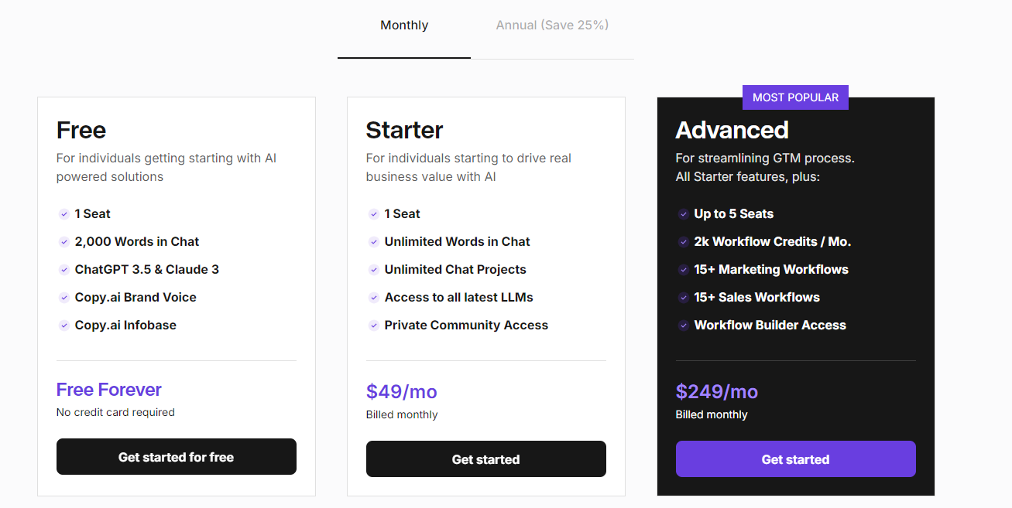Click Get started under Starter plan
The height and width of the screenshot is (508, 1012).
pyautogui.click(x=486, y=459)
